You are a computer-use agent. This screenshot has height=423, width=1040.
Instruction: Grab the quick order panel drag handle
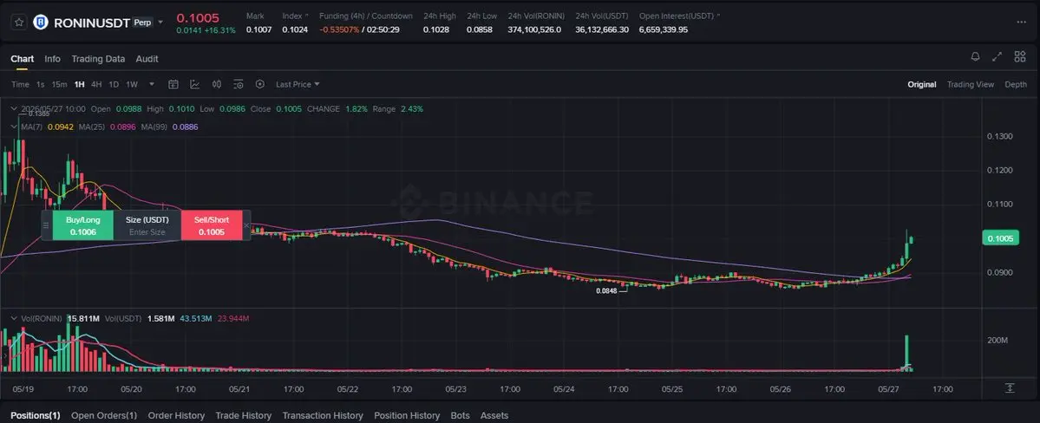coord(46,225)
